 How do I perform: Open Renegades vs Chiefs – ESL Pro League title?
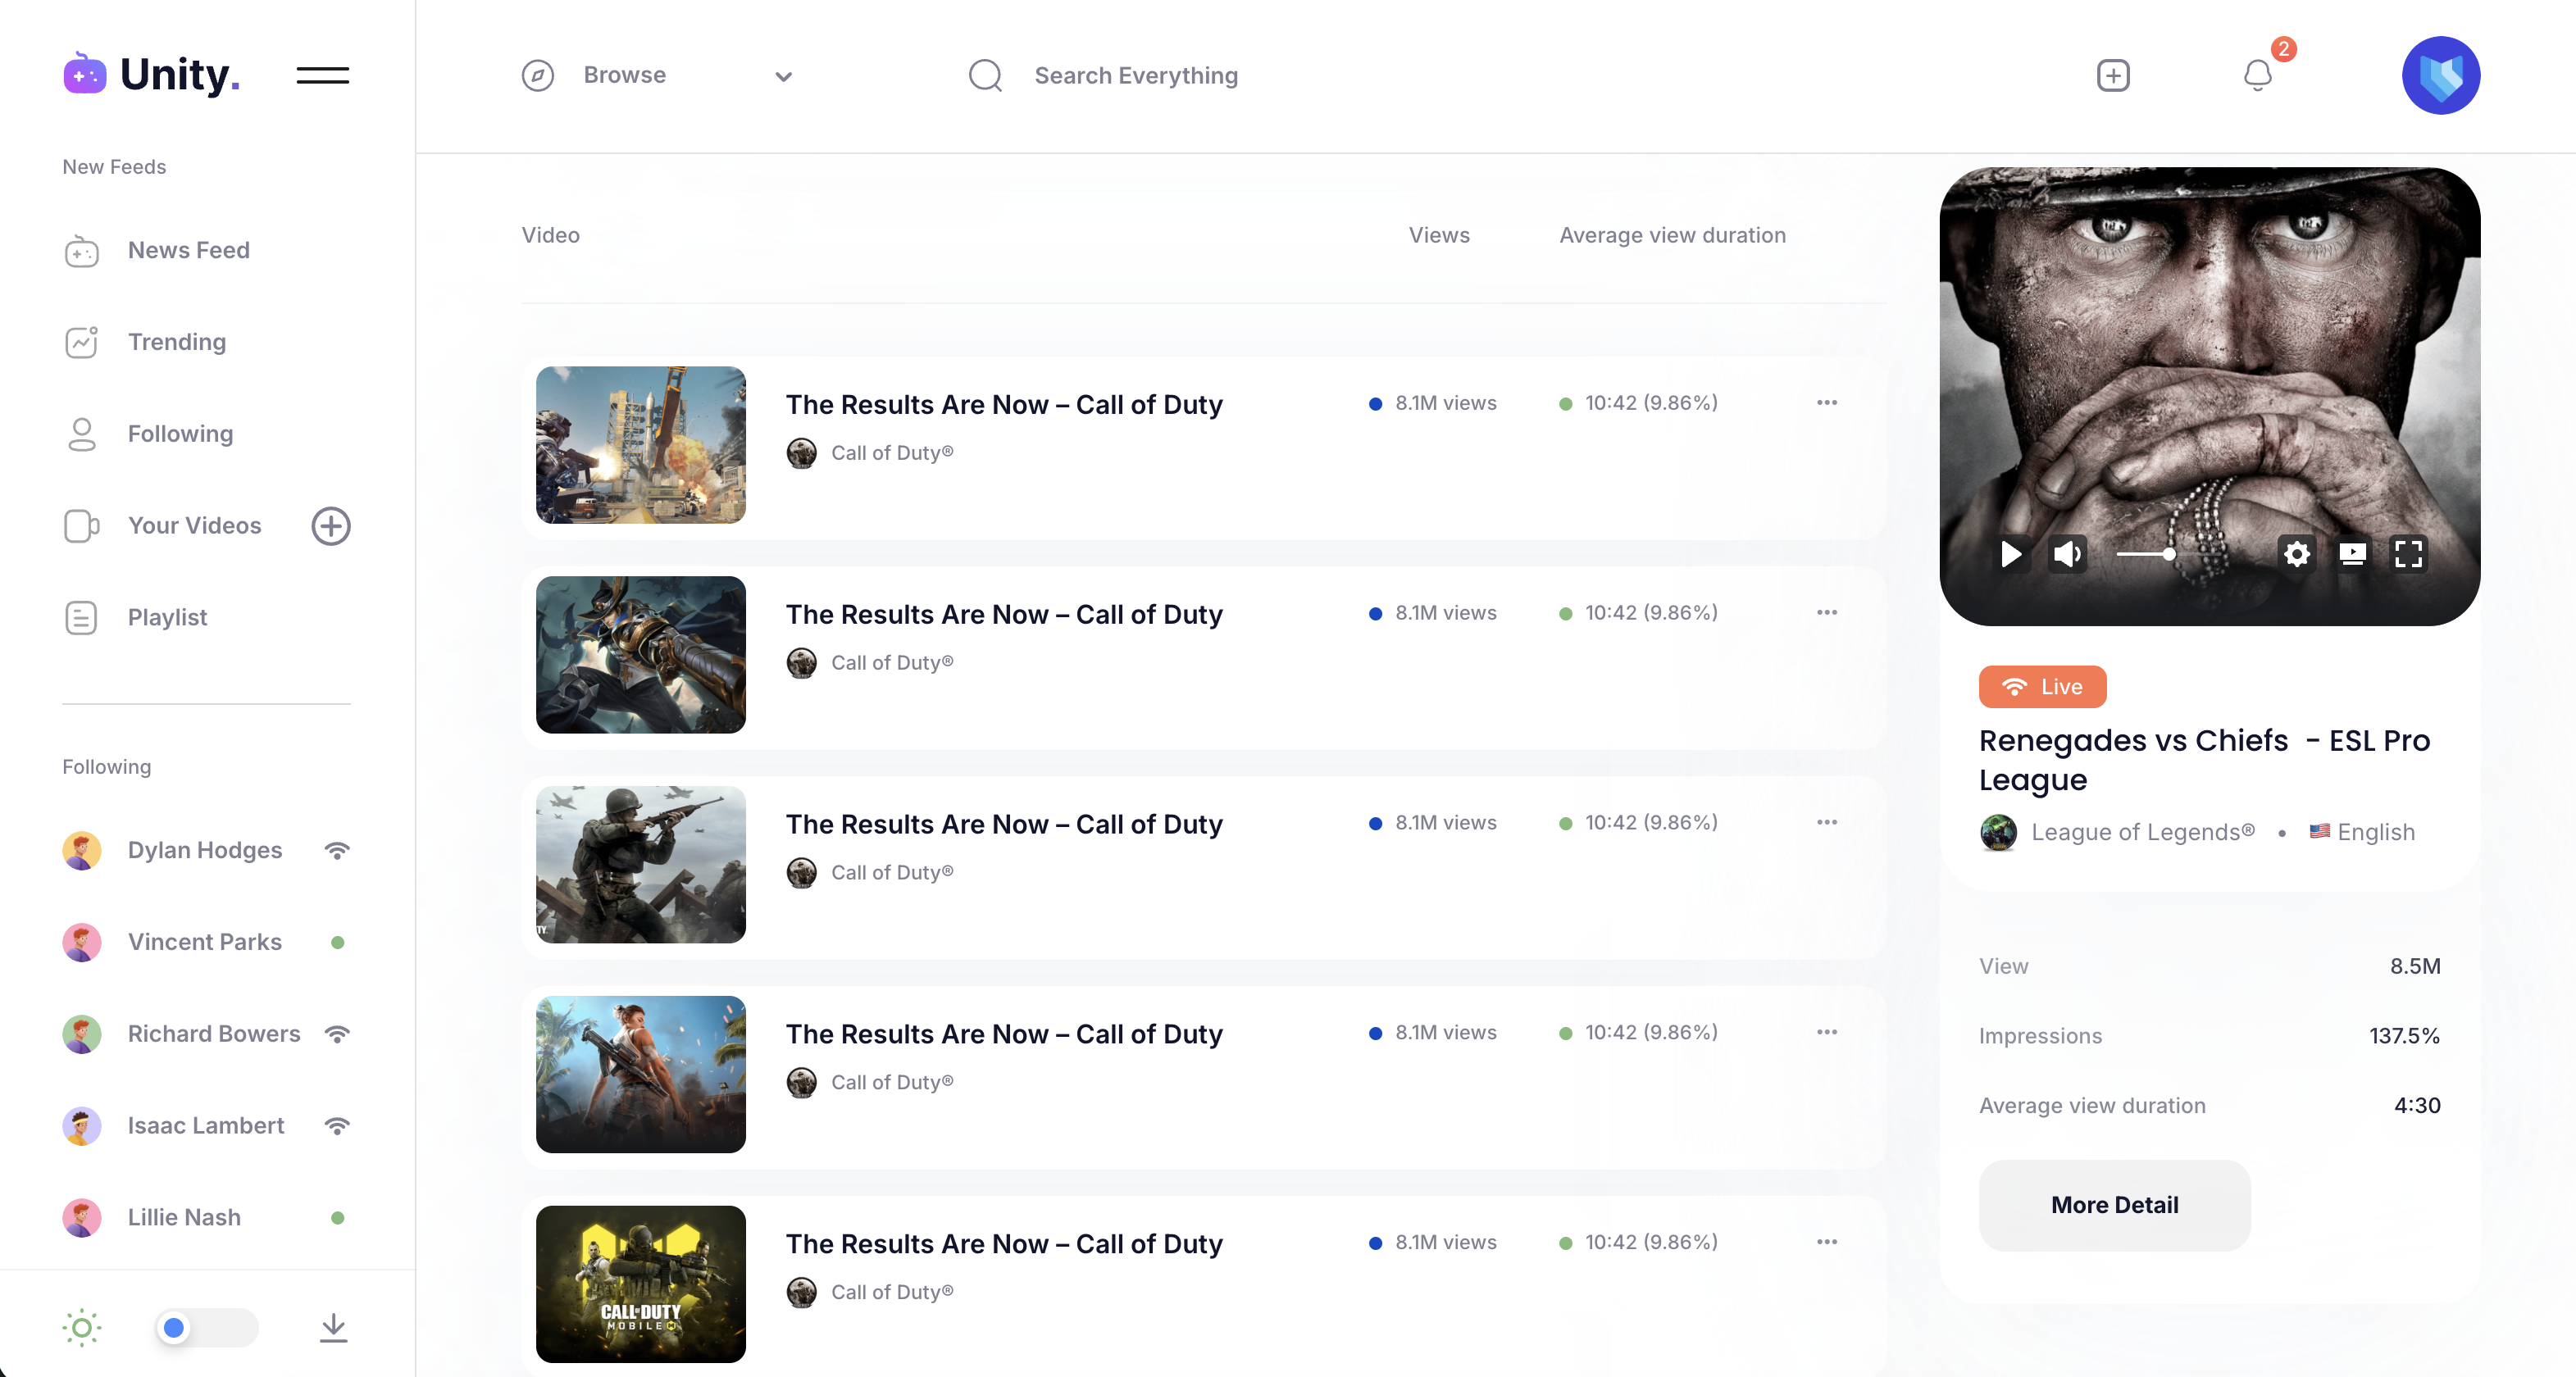[2204, 760]
